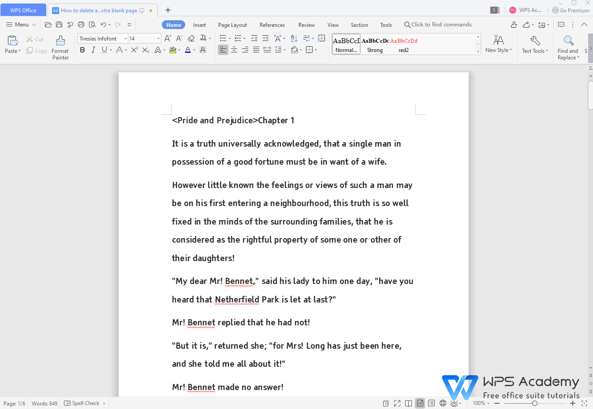Viewport: 593px width, 409px height.
Task: Increase font size with the A+ icon
Action: 168,39
